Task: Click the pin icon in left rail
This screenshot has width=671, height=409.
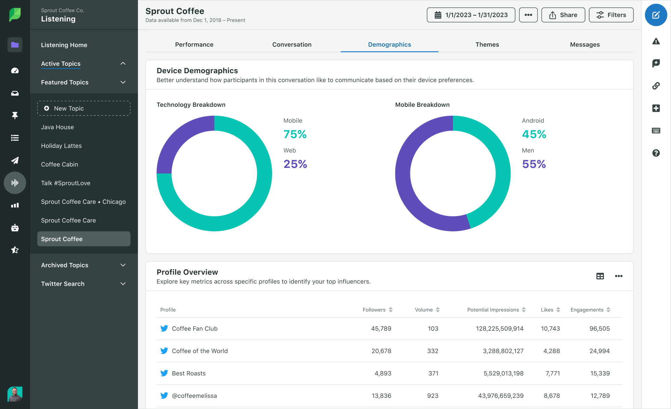Action: 15,116
